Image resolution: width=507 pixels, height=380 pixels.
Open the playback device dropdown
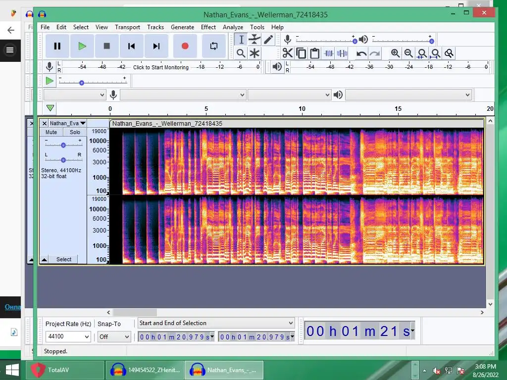(408, 95)
